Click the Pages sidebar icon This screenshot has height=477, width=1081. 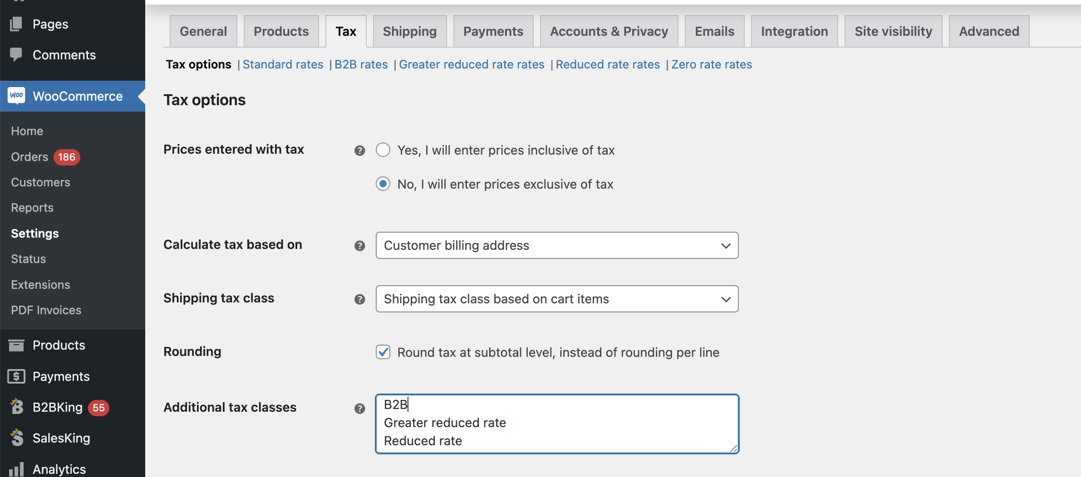tap(16, 24)
